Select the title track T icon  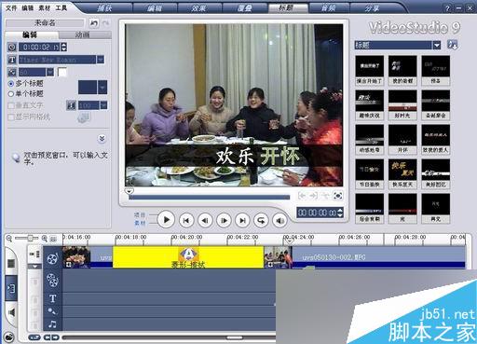click(52, 298)
